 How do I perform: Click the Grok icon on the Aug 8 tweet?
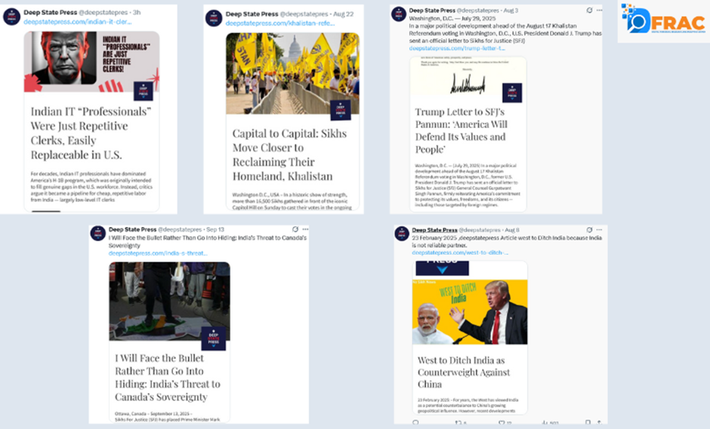coord(588,230)
